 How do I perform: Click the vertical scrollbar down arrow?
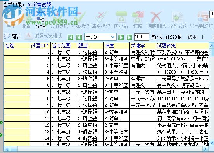211,143
